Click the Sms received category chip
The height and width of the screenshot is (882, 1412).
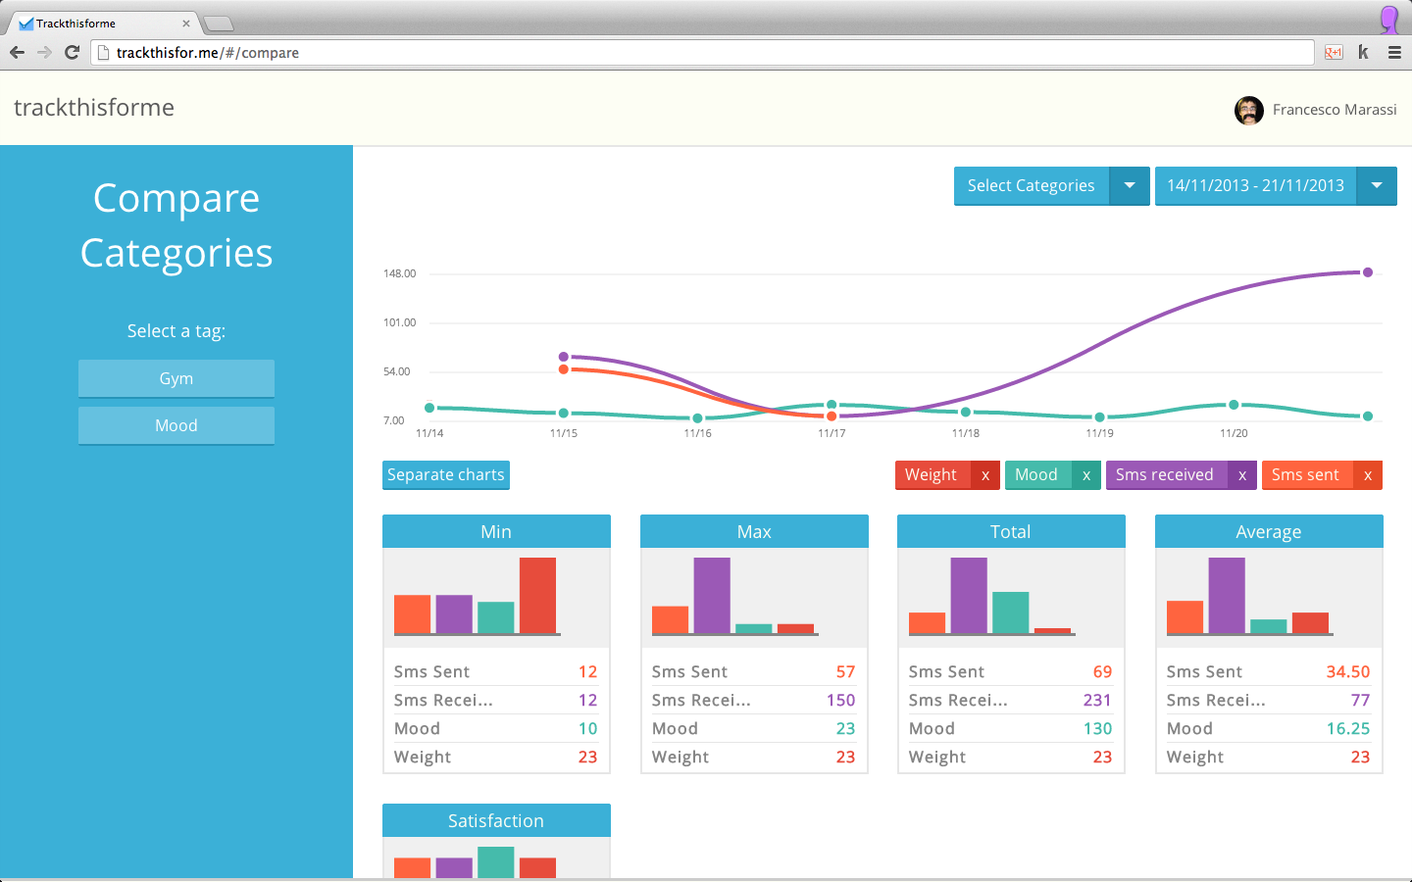point(1167,474)
